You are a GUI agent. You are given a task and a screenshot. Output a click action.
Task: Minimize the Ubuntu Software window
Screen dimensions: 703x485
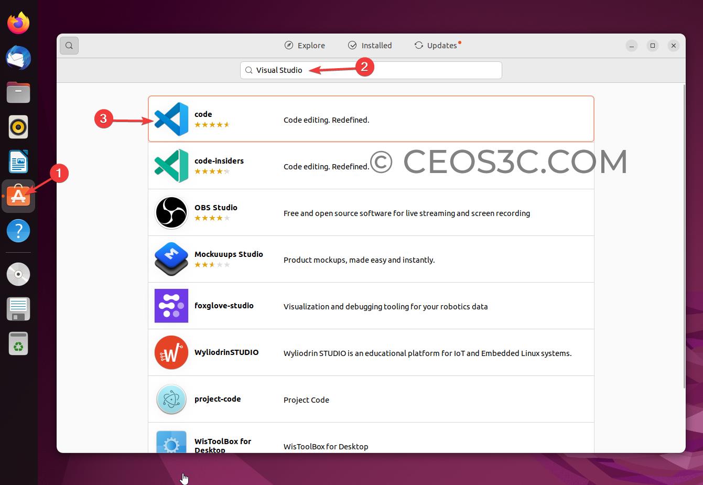pos(632,46)
